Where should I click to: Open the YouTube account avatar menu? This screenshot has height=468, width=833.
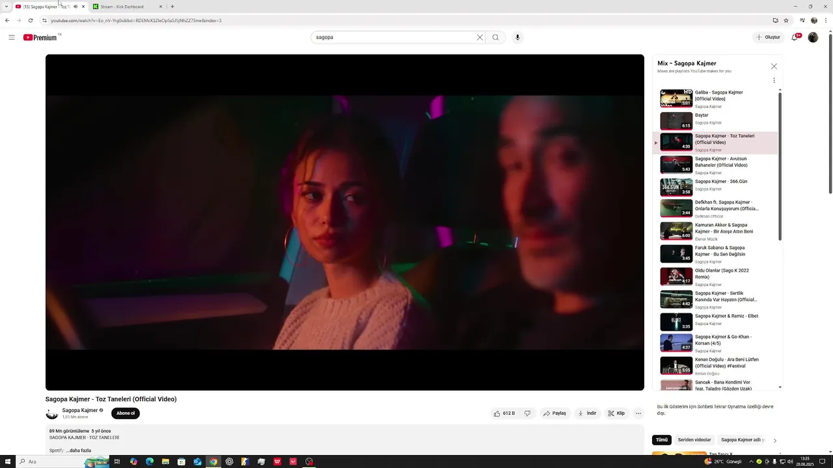coord(813,37)
